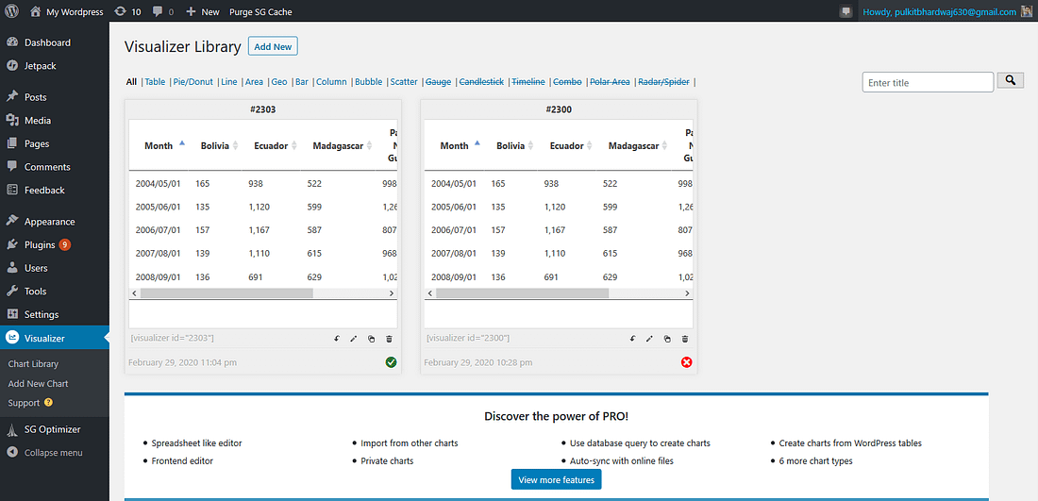This screenshot has height=501, width=1038.
Task: Click Purge SG Cache in admin bar
Action: (x=260, y=12)
